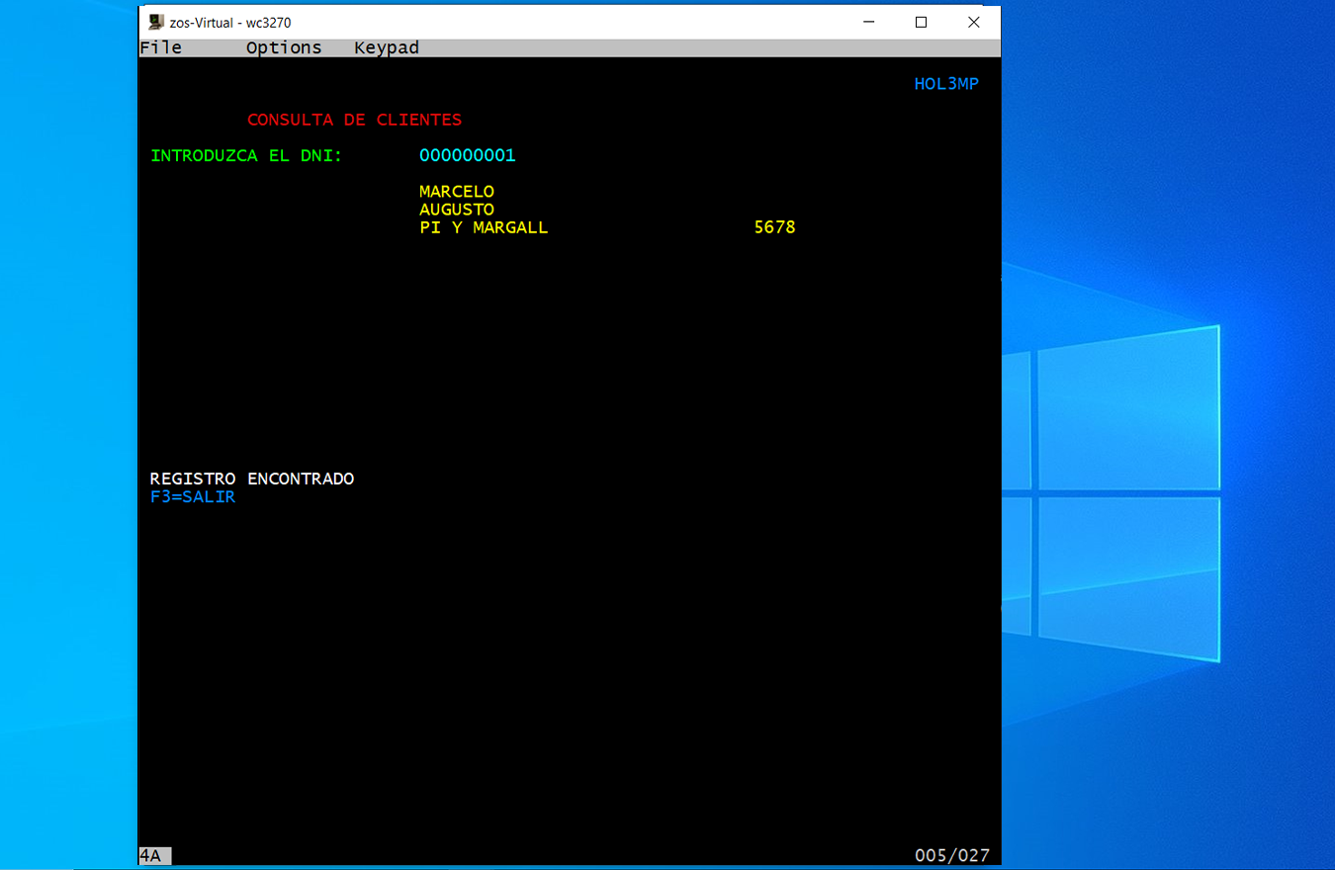
Task: Click the 4A status indicator
Action: (151, 856)
